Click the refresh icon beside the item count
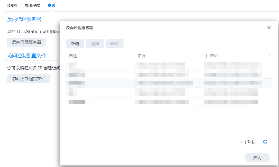Image resolution: width=279 pixels, height=167 pixels. point(265,142)
